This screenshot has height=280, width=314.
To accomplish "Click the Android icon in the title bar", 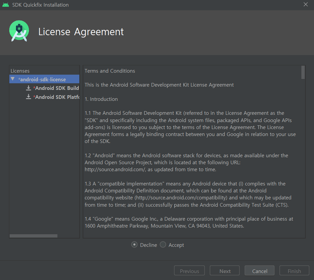I will click(6, 5).
